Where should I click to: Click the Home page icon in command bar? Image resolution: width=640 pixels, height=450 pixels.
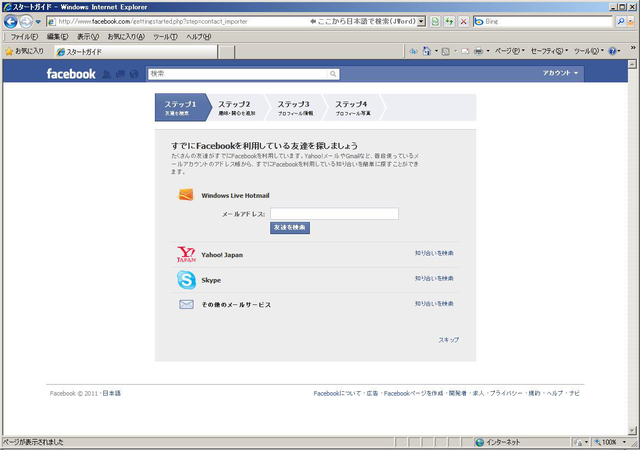[426, 51]
